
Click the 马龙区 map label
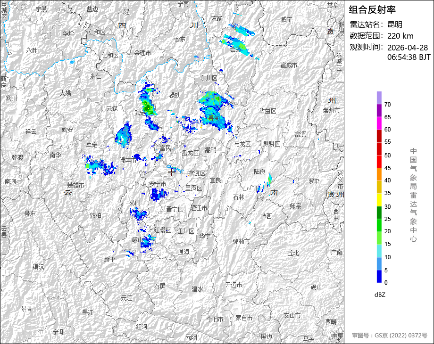pos(242,144)
